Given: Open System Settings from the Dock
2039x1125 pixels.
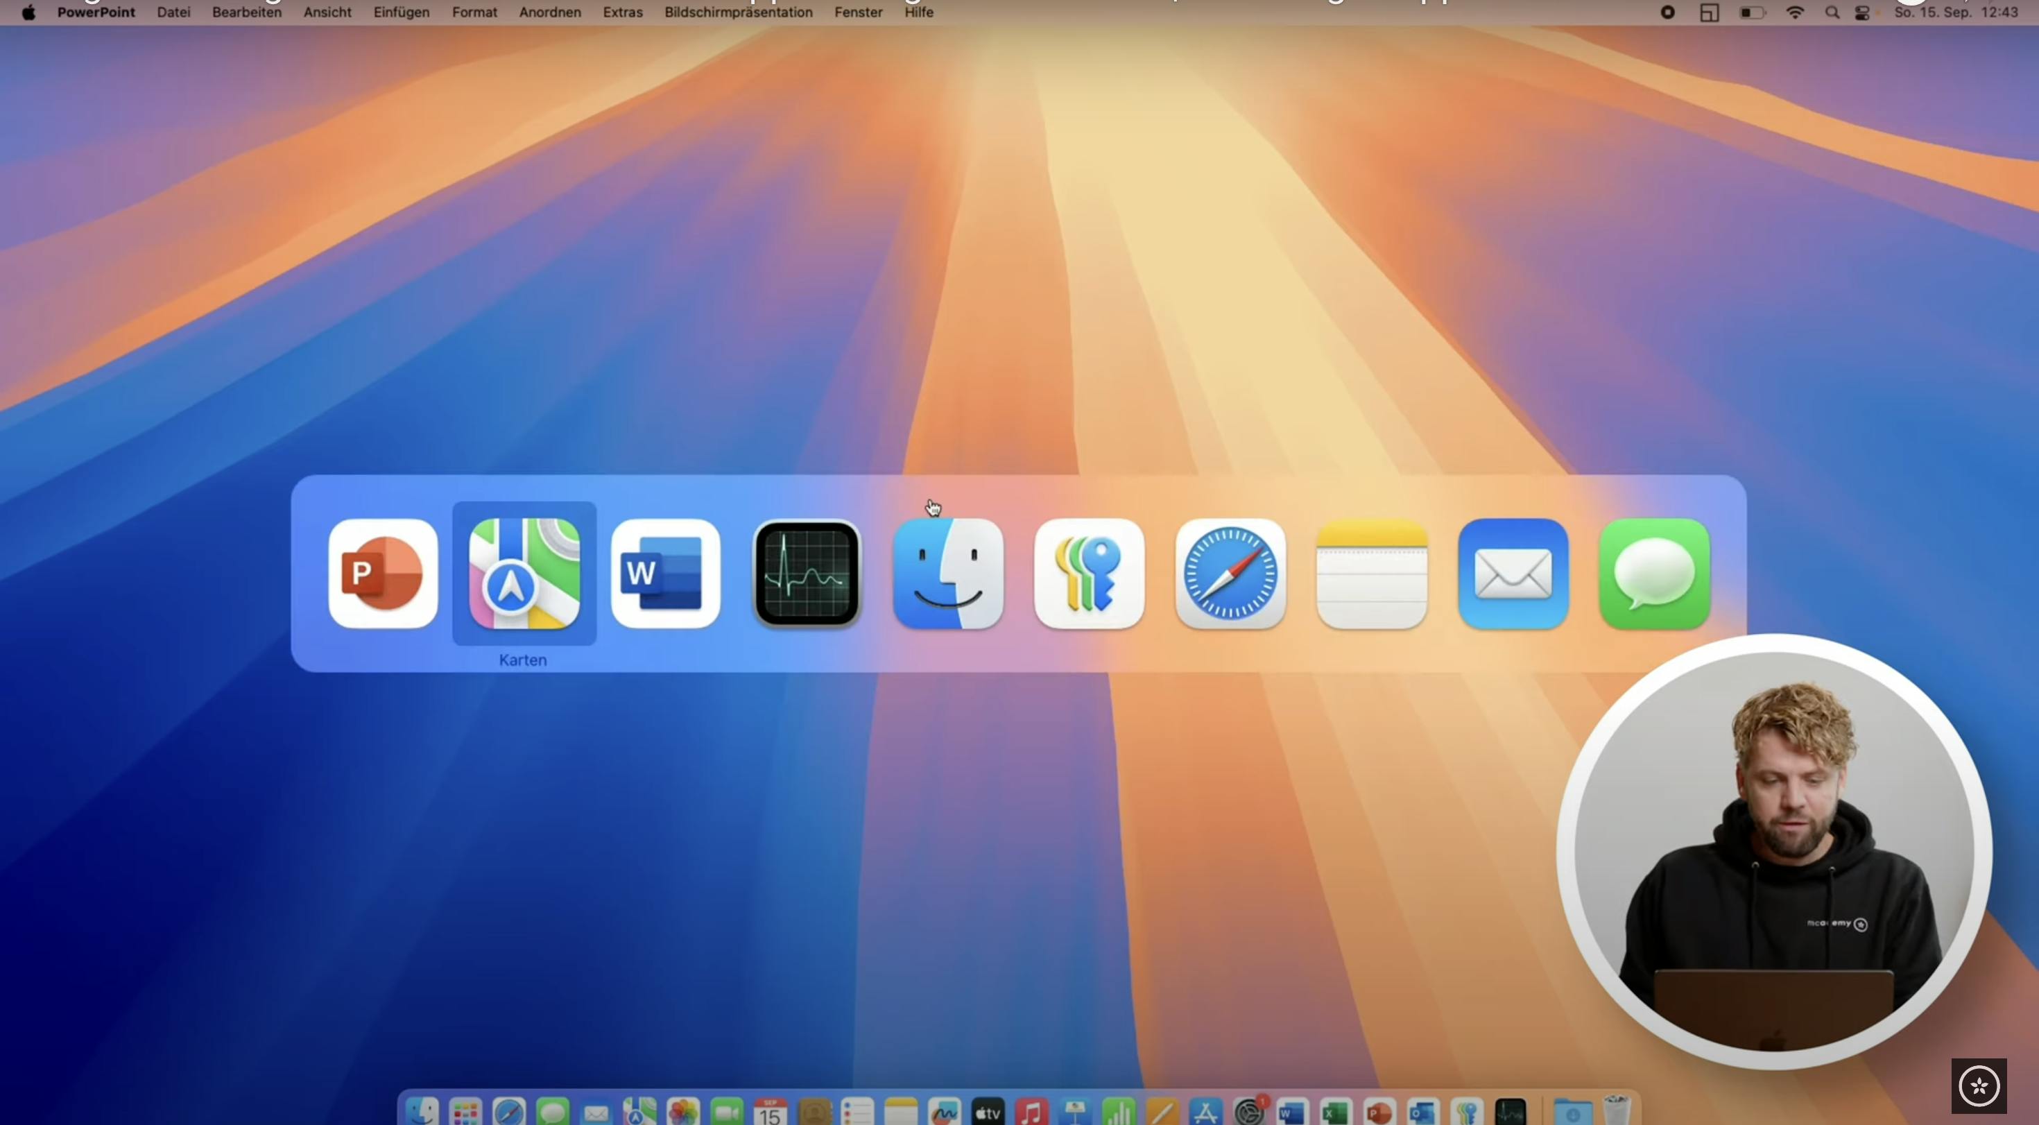Looking at the screenshot, I should tap(1250, 1110).
